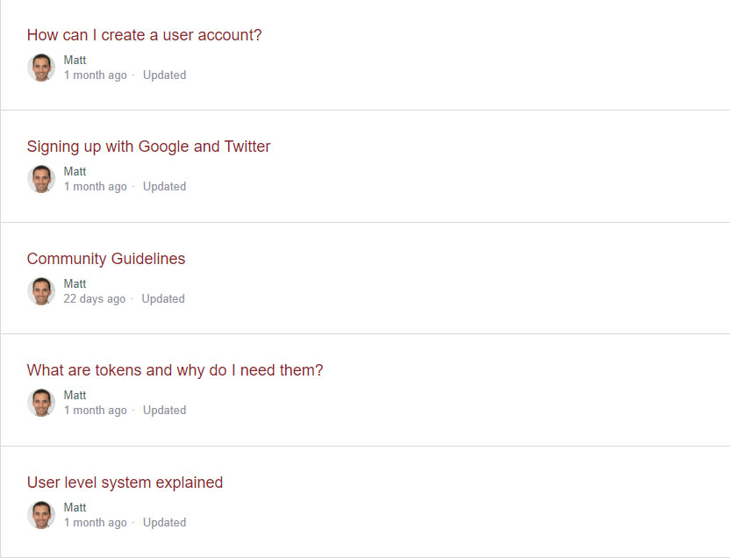Click the Updated label under the user level article

[164, 522]
